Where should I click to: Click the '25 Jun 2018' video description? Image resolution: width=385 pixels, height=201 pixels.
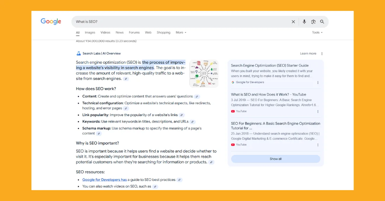tap(275, 136)
